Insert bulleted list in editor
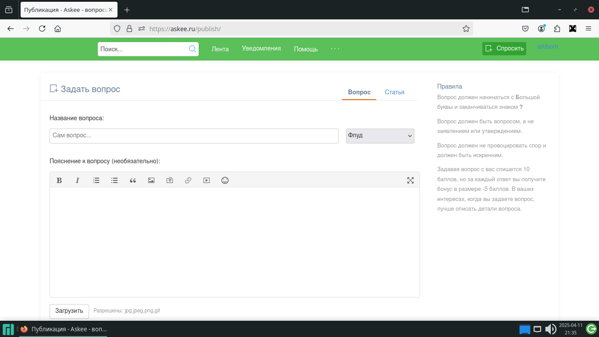The width and height of the screenshot is (599, 337). pyautogui.click(x=114, y=180)
